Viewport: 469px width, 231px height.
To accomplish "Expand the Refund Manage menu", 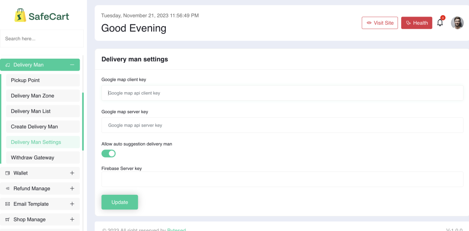I will 72,188.
